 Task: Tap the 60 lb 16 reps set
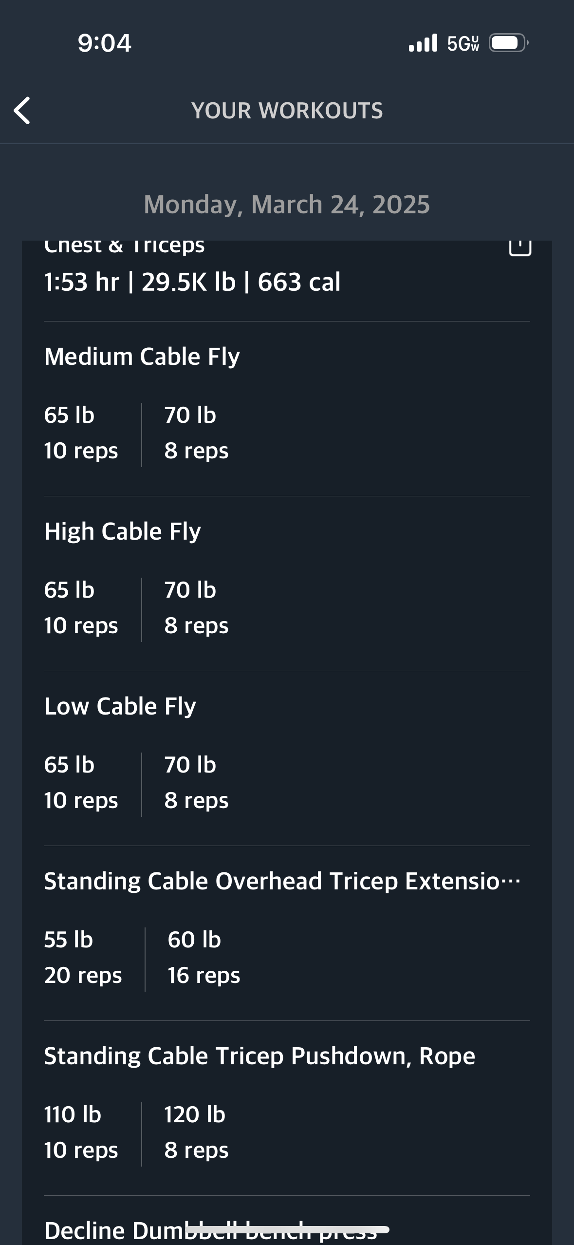click(x=204, y=958)
